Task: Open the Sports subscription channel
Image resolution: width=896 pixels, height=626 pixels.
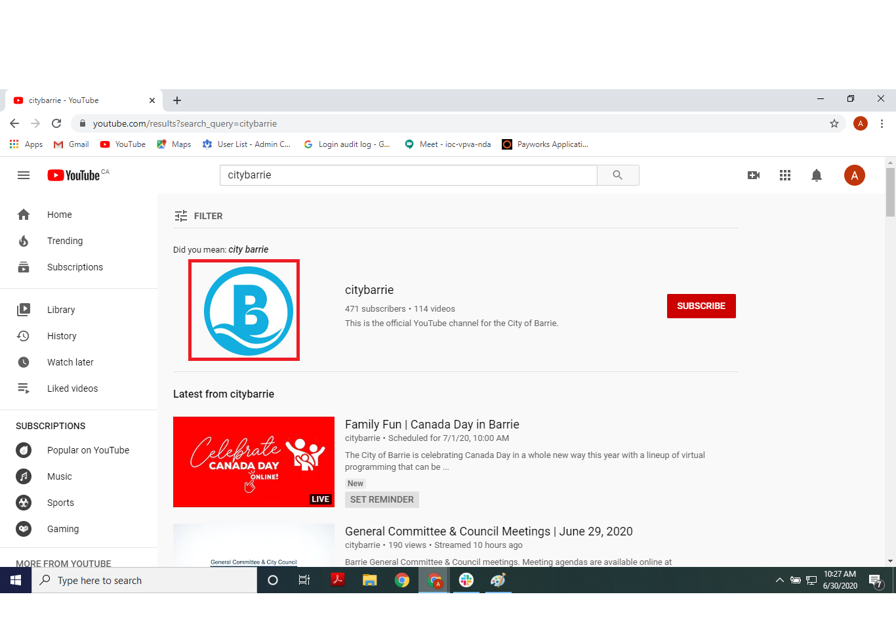Action: pos(79,503)
